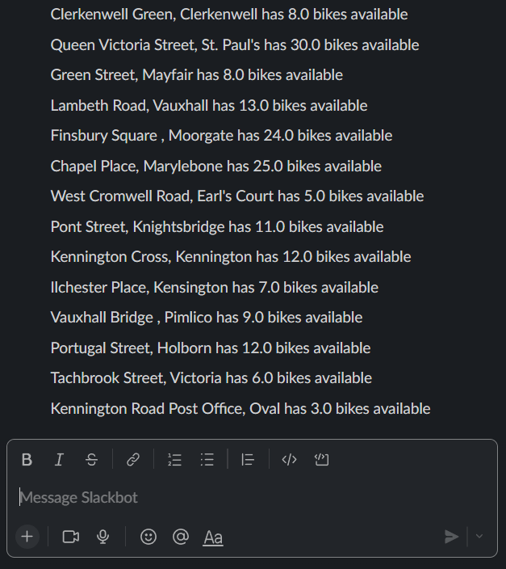Mention someone with the @ icon
The width and height of the screenshot is (506, 569).
[x=181, y=537]
